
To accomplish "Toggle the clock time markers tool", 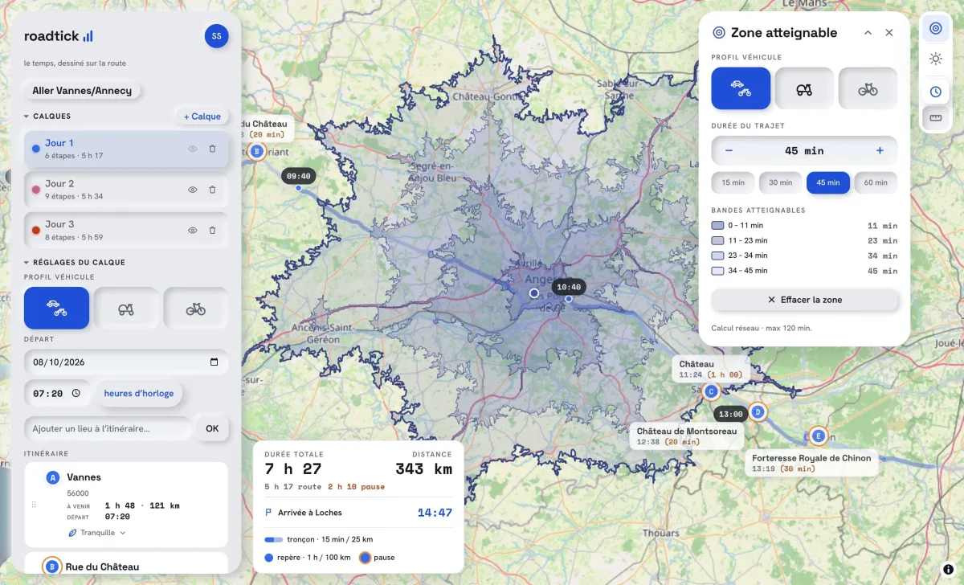I will click(x=935, y=92).
